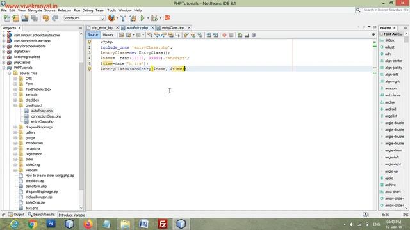Image resolution: width=410 pixels, height=230 pixels.
Task: Open the Search Results window
Action: click(41, 215)
